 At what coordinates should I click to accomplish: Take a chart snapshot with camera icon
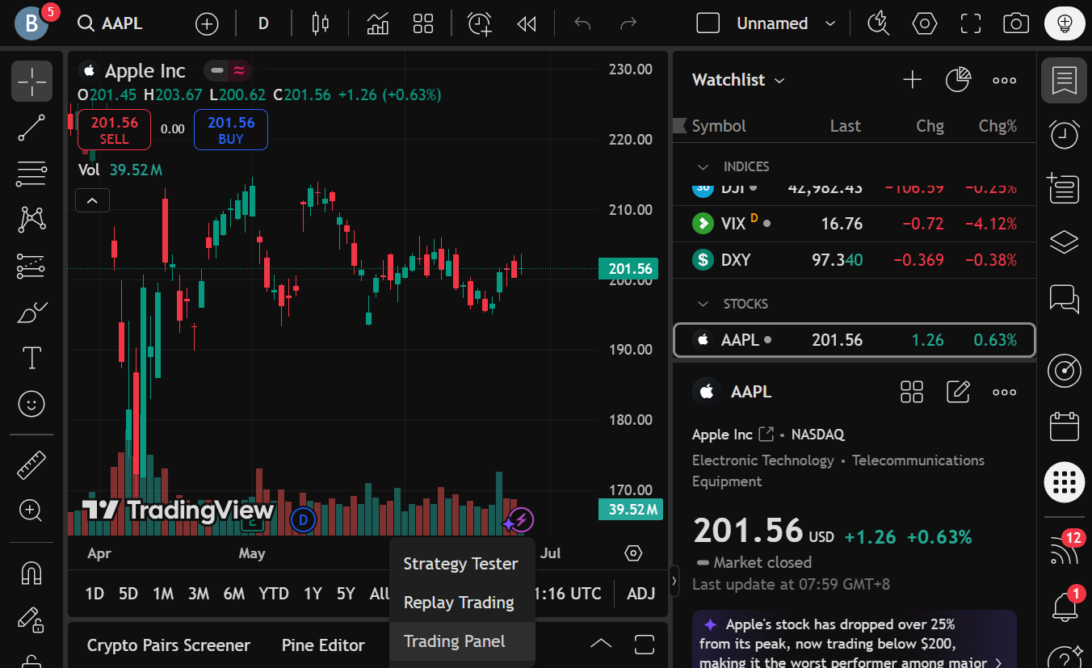[x=1016, y=23]
